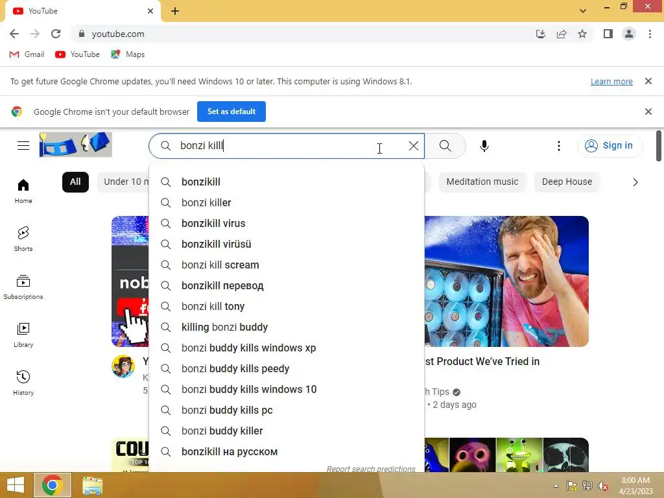Show hidden tray icons arrow
This screenshot has height=498, width=664.
pos(556,486)
